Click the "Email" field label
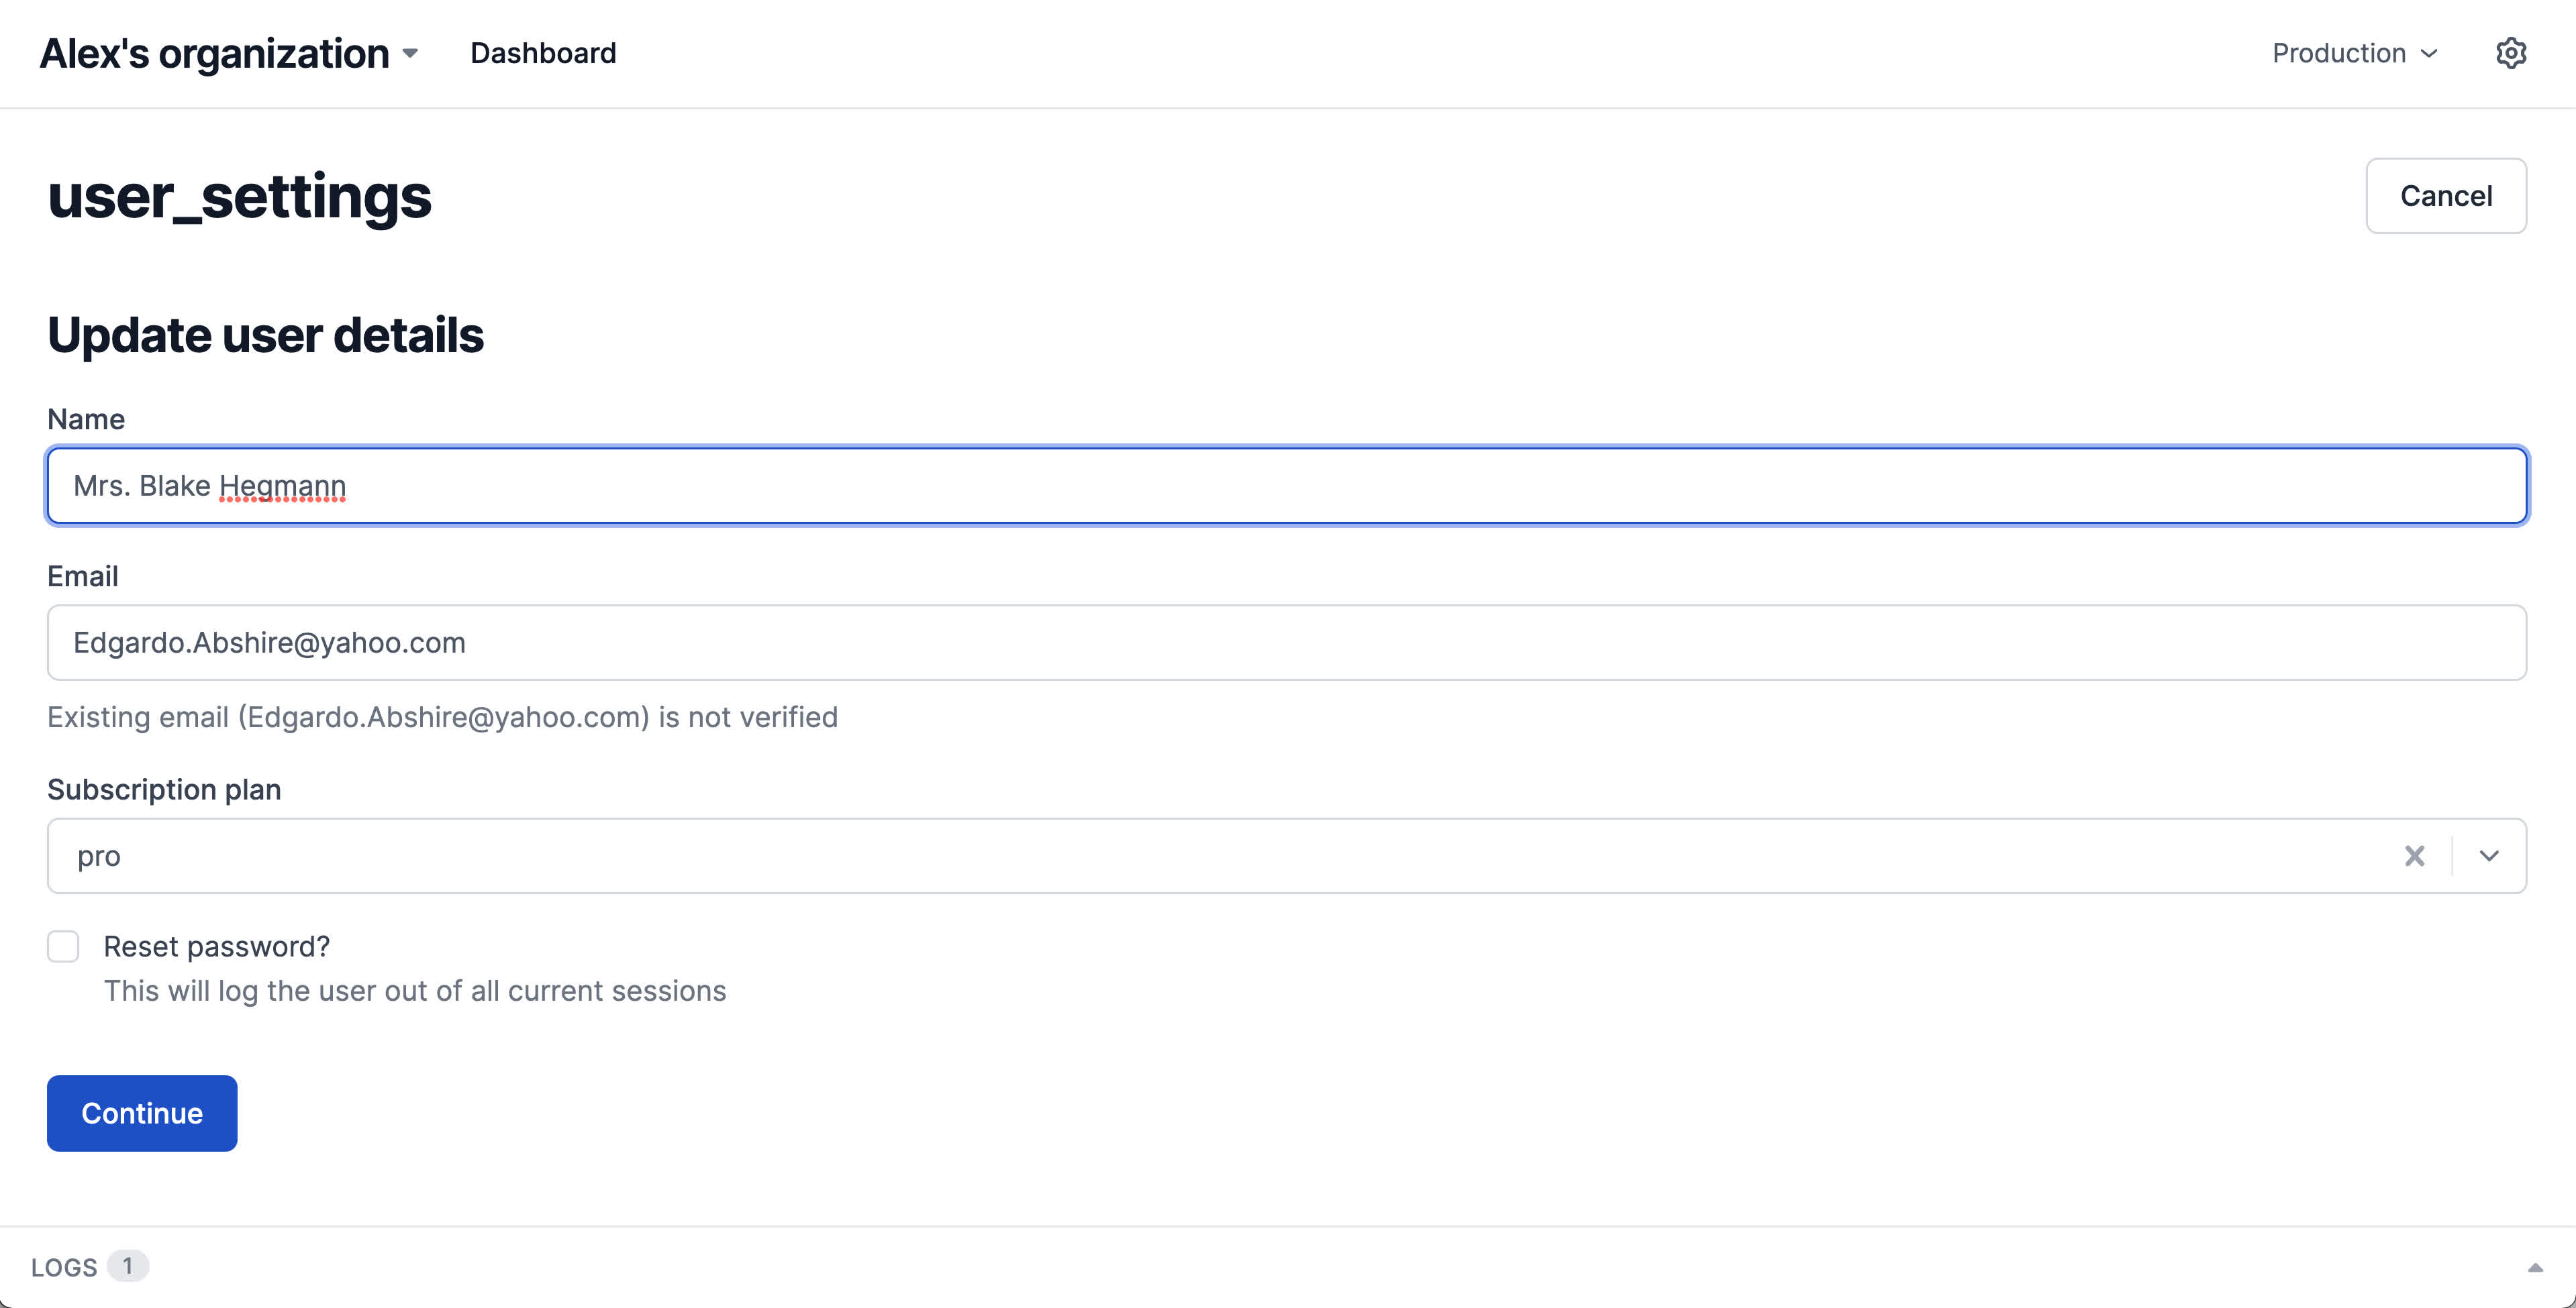 [x=83, y=577]
